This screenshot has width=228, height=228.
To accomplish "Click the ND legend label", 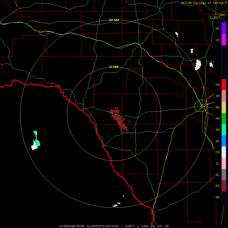I will tap(217, 197).
